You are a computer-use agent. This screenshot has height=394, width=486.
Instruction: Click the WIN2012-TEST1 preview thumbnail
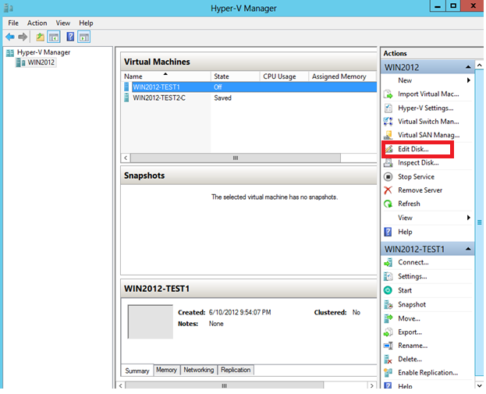tap(151, 321)
